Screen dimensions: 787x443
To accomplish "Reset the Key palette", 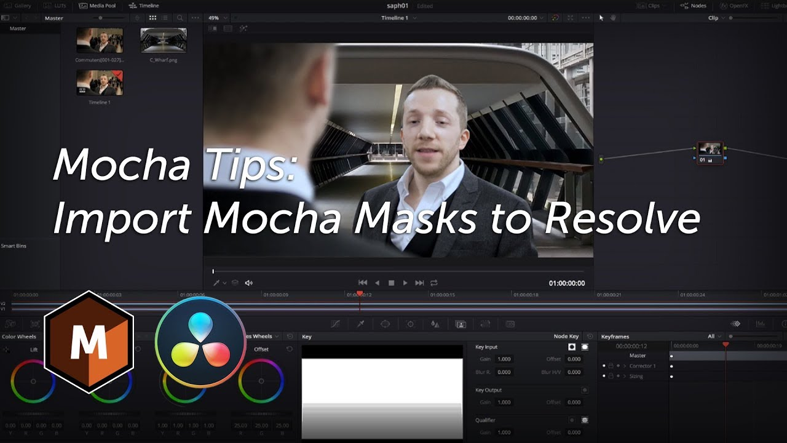I will pyautogui.click(x=590, y=337).
